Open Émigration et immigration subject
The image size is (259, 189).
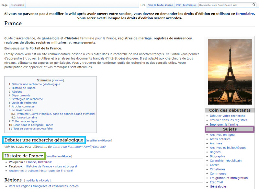[229, 178]
